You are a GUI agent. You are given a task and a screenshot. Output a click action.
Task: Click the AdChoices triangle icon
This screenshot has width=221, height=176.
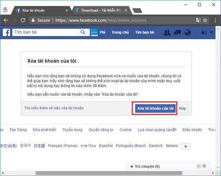click(175, 130)
